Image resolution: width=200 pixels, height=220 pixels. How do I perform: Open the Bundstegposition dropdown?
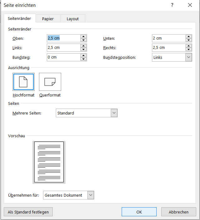coord(188,57)
